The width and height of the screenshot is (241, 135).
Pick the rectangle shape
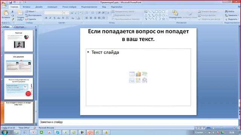coord(156,12)
